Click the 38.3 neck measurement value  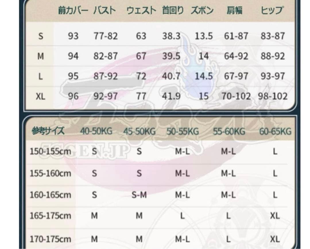(x=171, y=36)
